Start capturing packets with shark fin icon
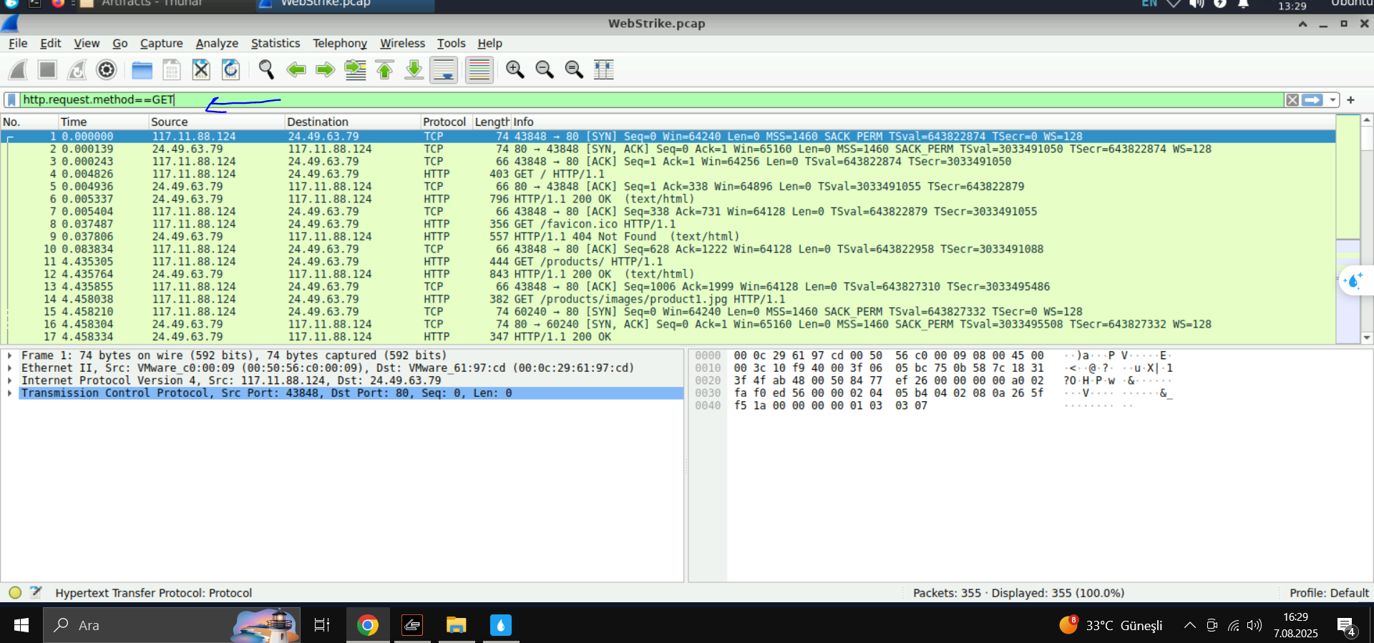 18,69
